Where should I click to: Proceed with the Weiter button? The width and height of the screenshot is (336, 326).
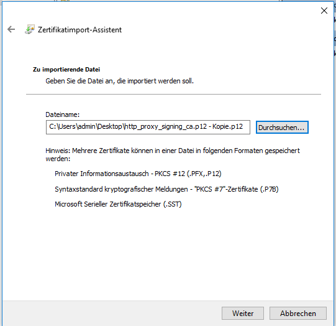click(x=243, y=314)
